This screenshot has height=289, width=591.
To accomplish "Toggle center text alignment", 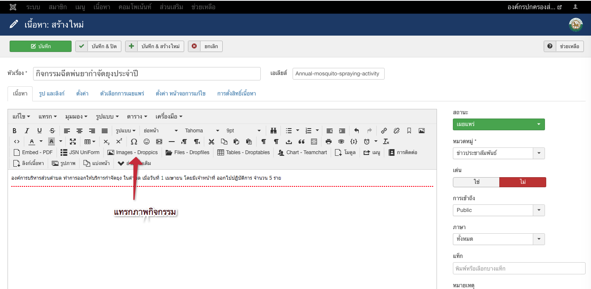I will click(80, 131).
